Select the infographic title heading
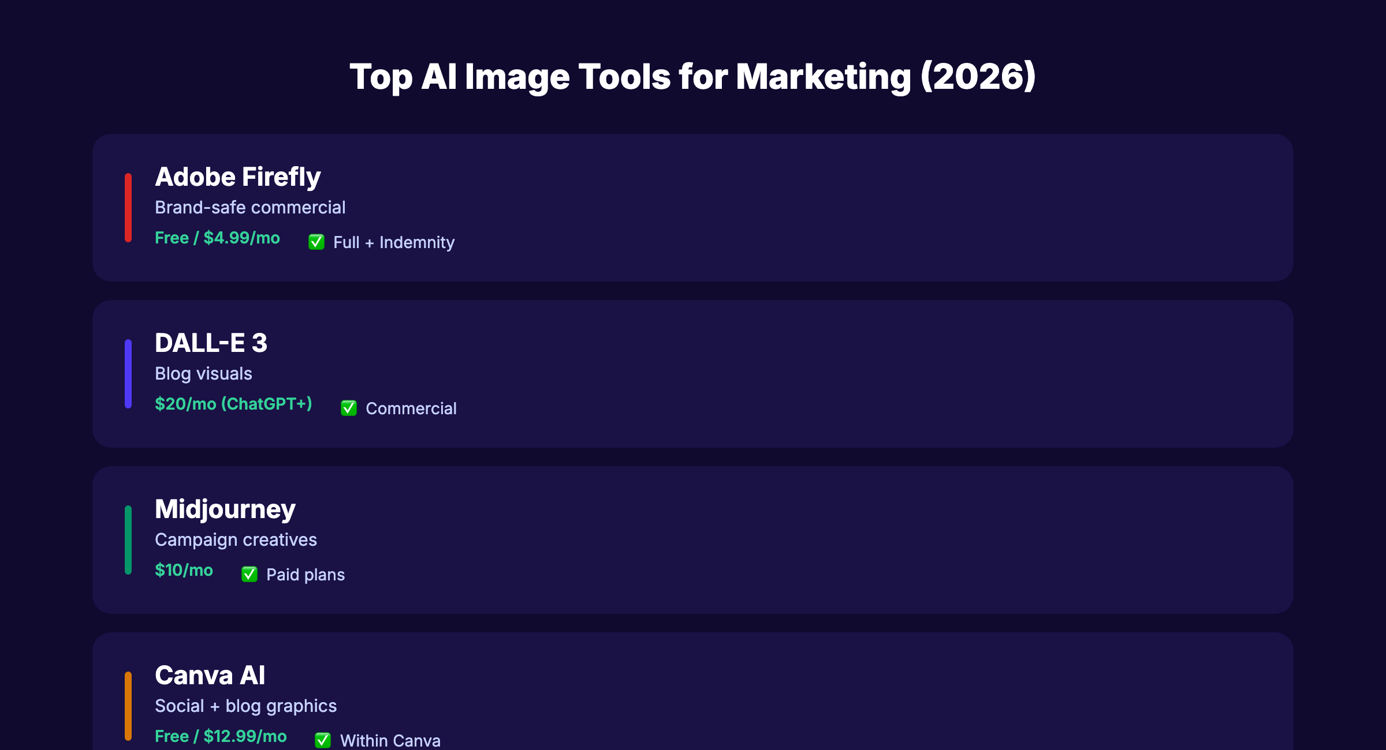 pyautogui.click(x=693, y=76)
